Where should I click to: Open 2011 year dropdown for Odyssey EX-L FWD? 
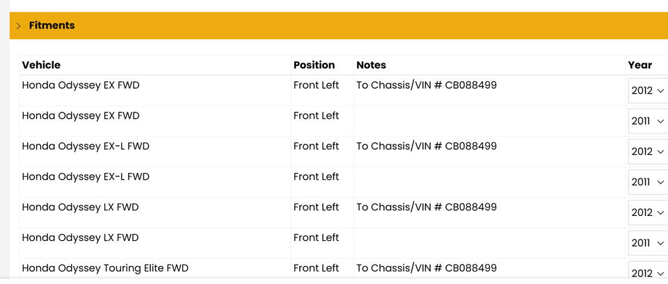pyautogui.click(x=648, y=182)
